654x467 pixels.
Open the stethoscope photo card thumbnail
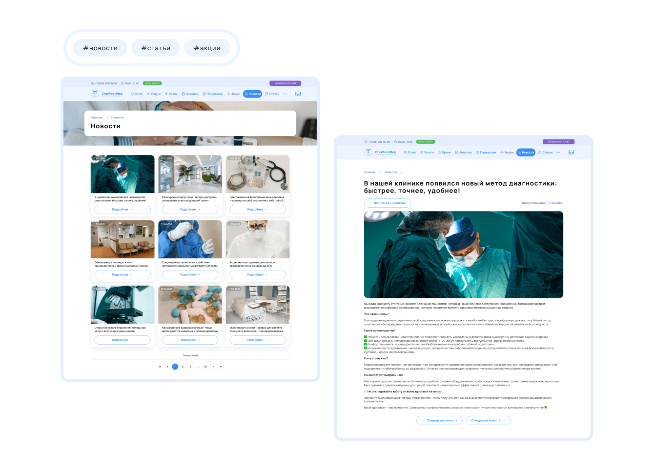pyautogui.click(x=258, y=174)
